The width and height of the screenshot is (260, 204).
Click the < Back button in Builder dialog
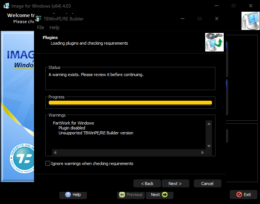(147, 184)
